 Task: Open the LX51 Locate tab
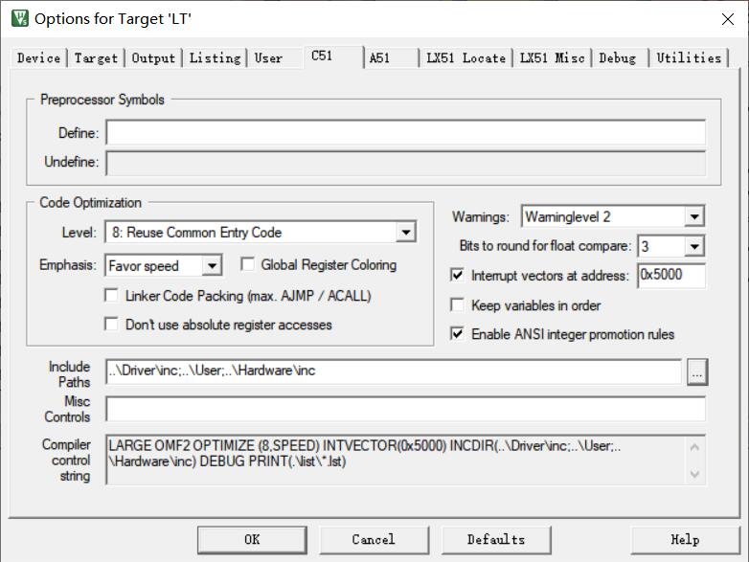pos(465,58)
